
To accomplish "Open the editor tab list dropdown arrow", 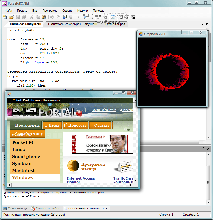I will click(202, 24).
